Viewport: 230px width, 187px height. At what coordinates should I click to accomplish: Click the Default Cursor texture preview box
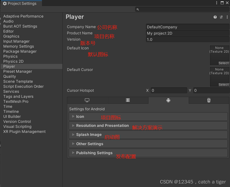point(219,77)
